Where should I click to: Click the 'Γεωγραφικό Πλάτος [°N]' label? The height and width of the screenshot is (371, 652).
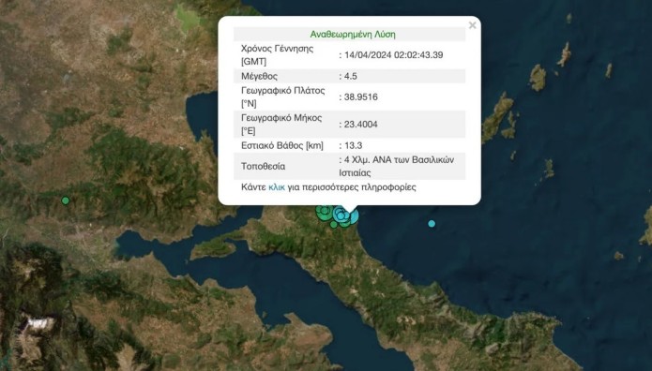coord(283,96)
